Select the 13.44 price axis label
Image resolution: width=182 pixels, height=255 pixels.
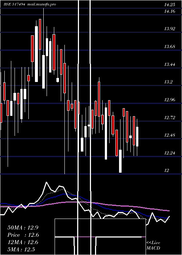(x=170, y=64)
